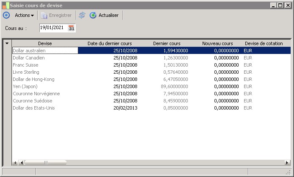The width and height of the screenshot is (294, 177).
Task: Click Nouveau cours cell for Franc Suisse
Action: tap(226, 65)
